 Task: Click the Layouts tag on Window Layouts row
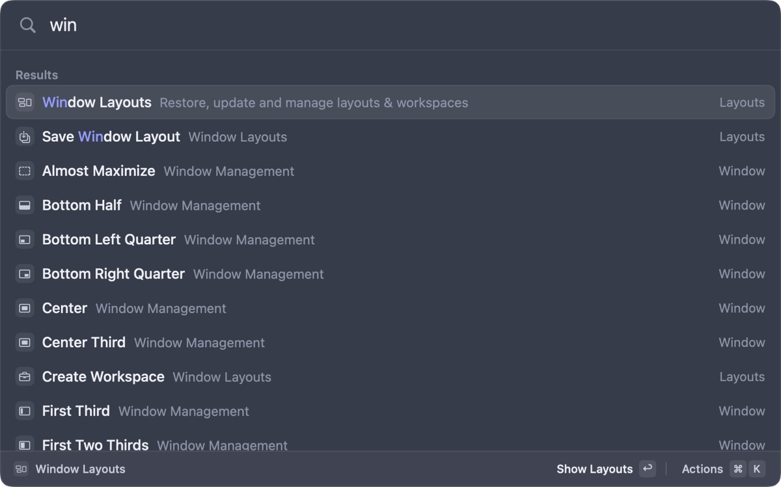tap(742, 103)
